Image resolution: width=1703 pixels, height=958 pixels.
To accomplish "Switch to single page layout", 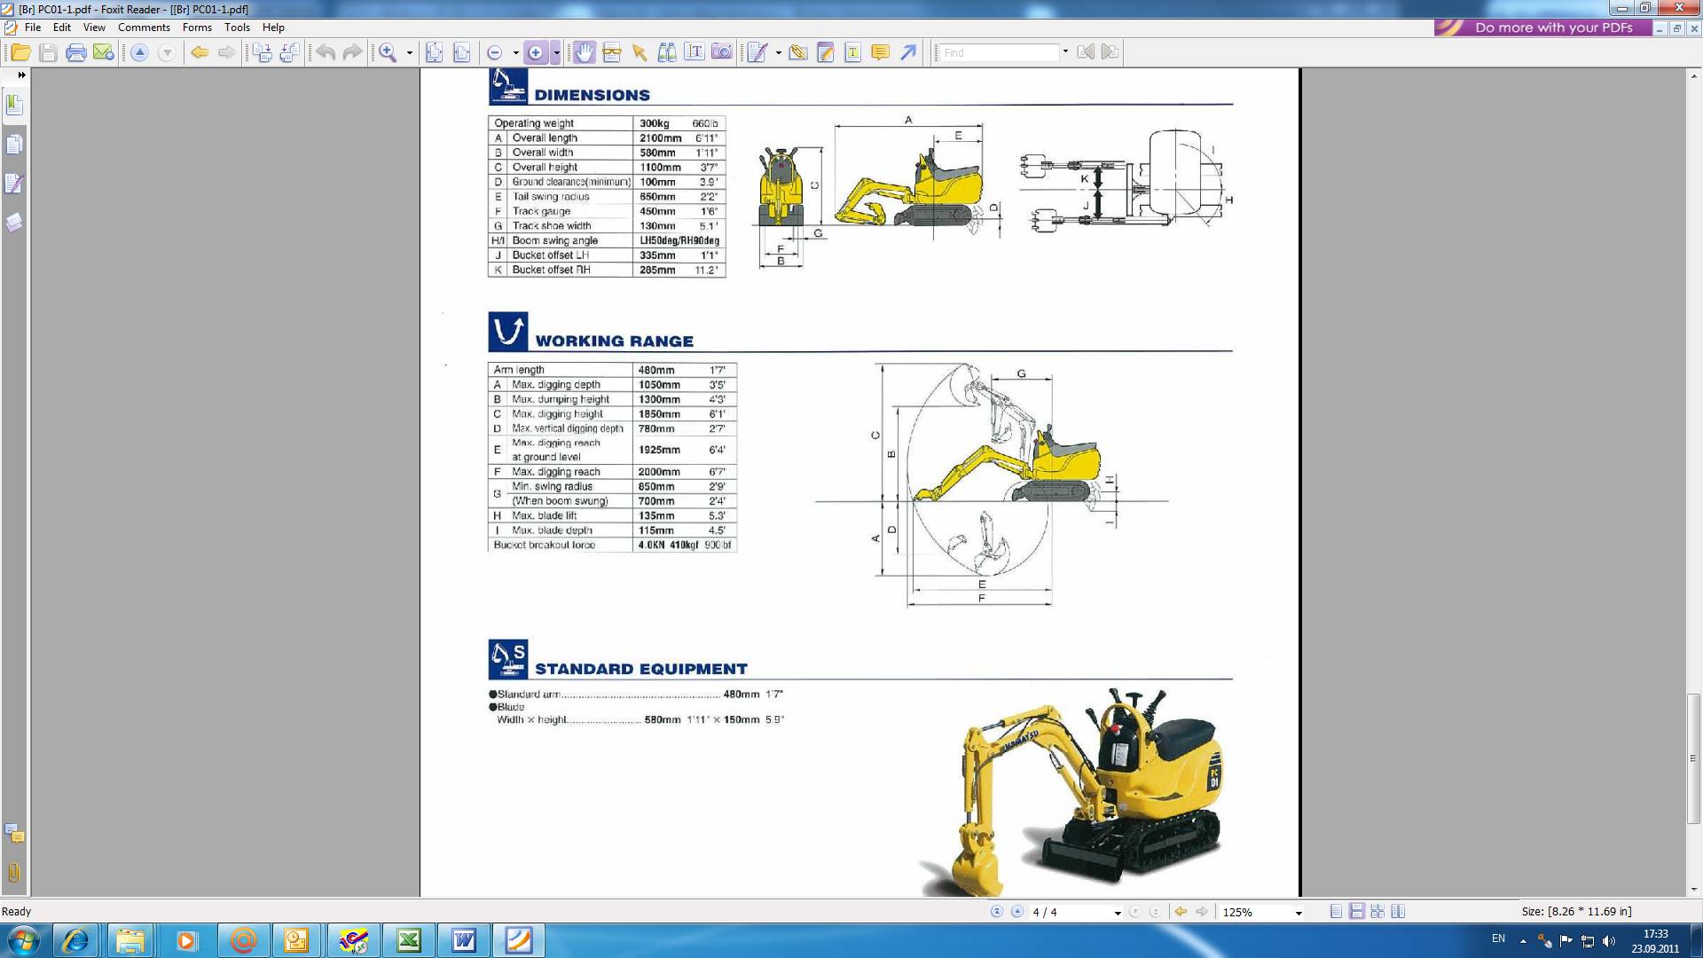I will coord(1336,911).
